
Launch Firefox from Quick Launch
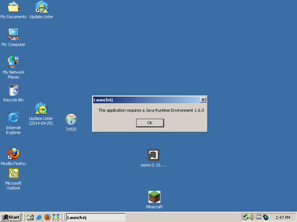click(x=47, y=217)
